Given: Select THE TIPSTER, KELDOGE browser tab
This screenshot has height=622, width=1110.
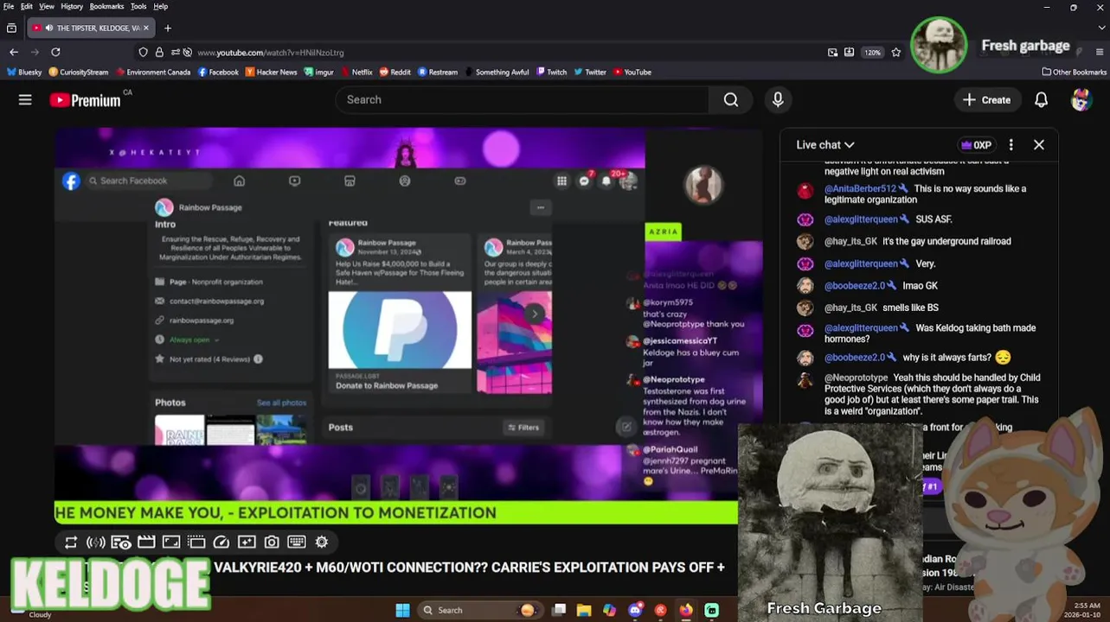Looking at the screenshot, I should (x=91, y=28).
